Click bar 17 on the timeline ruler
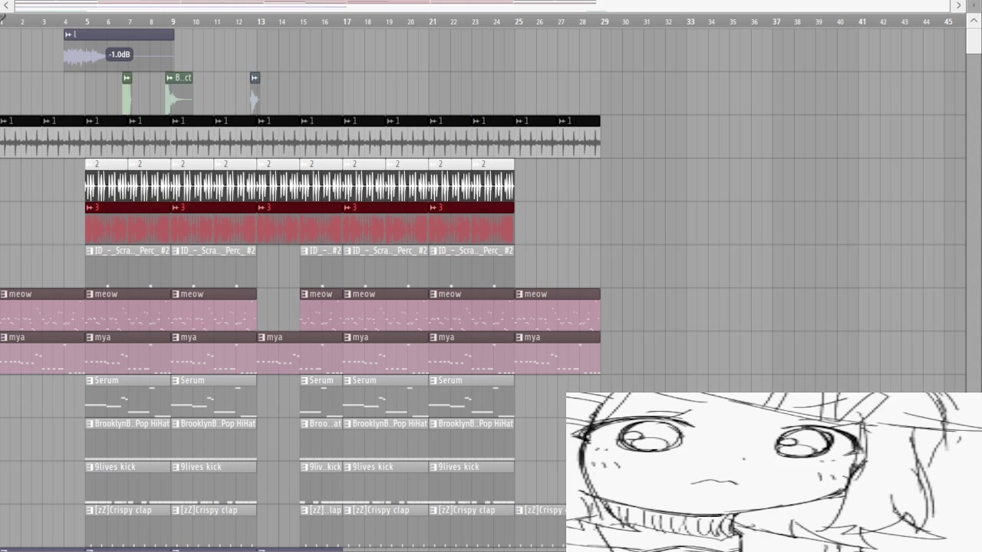Image resolution: width=982 pixels, height=552 pixels. [x=347, y=21]
